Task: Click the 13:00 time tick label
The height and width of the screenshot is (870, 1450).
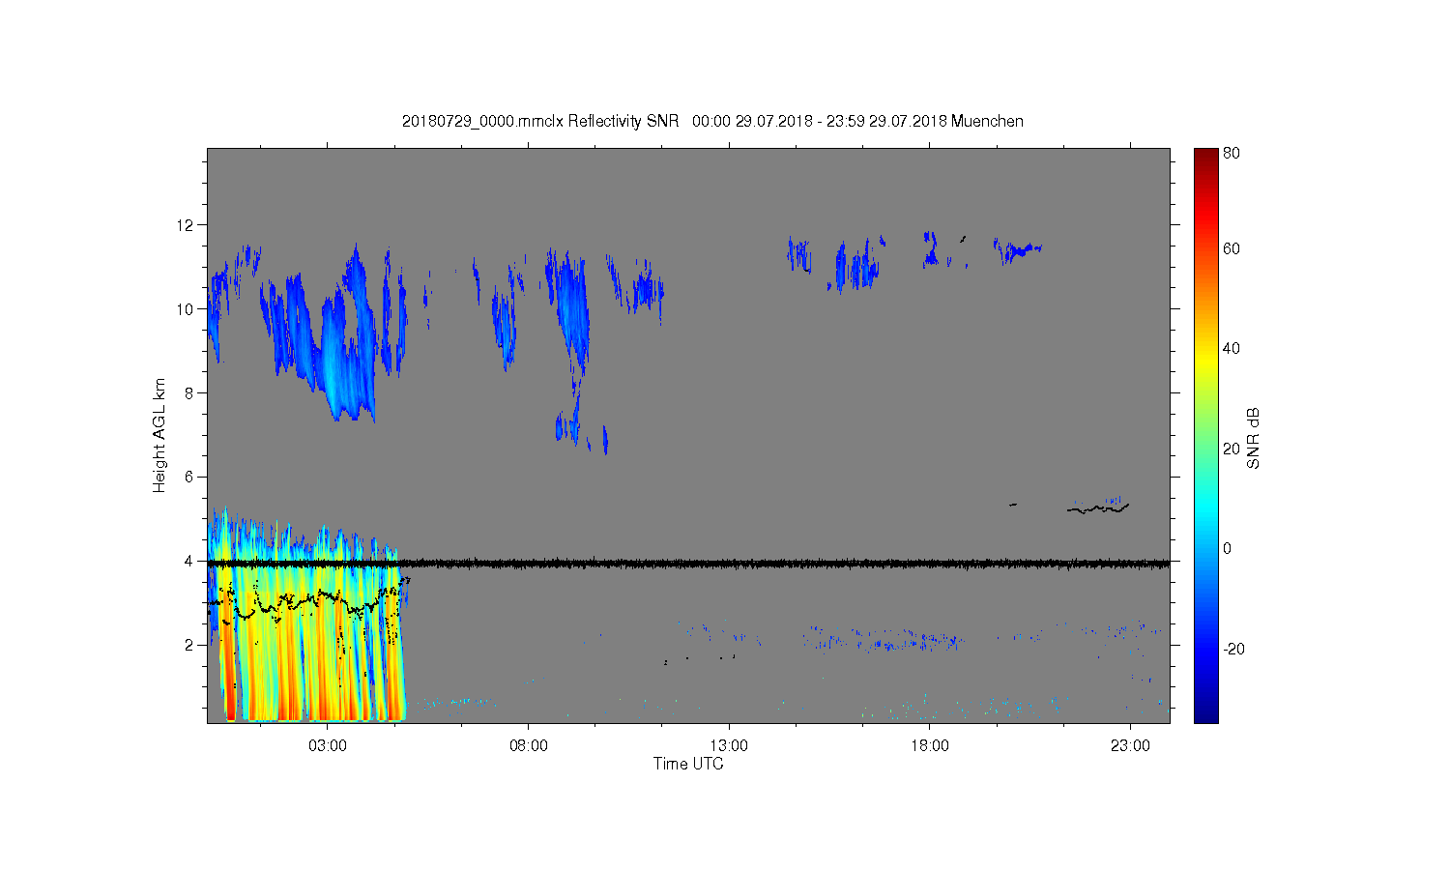Action: point(729,746)
